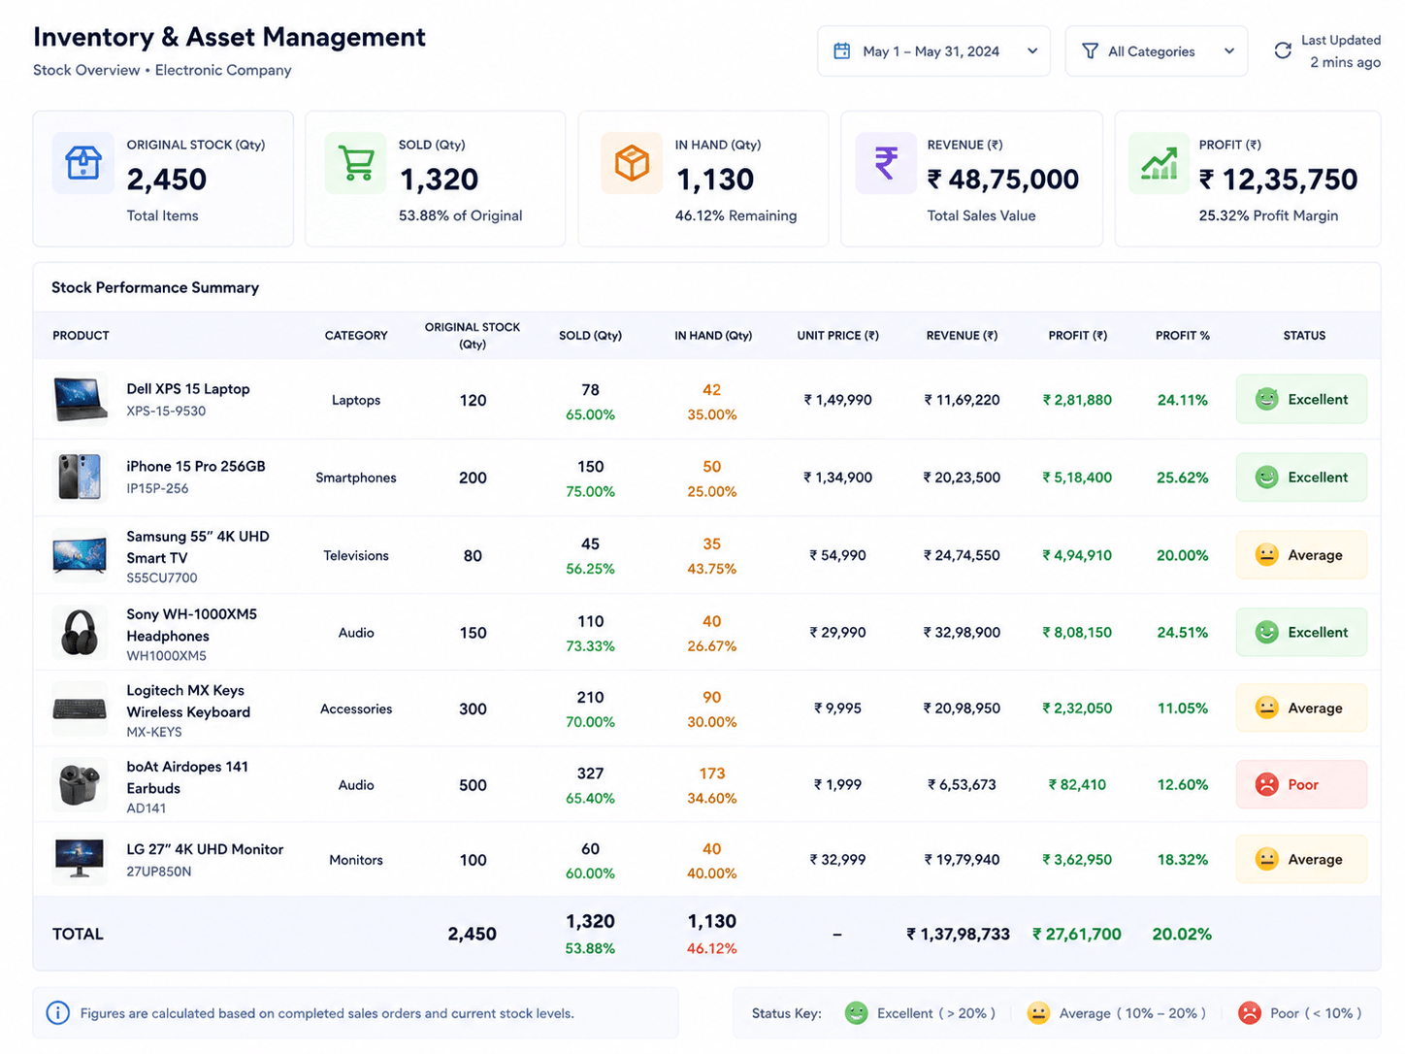This screenshot has width=1405, height=1054.
Task: Click Excellent badge for iPhone 15 Pro
Action: click(x=1301, y=477)
